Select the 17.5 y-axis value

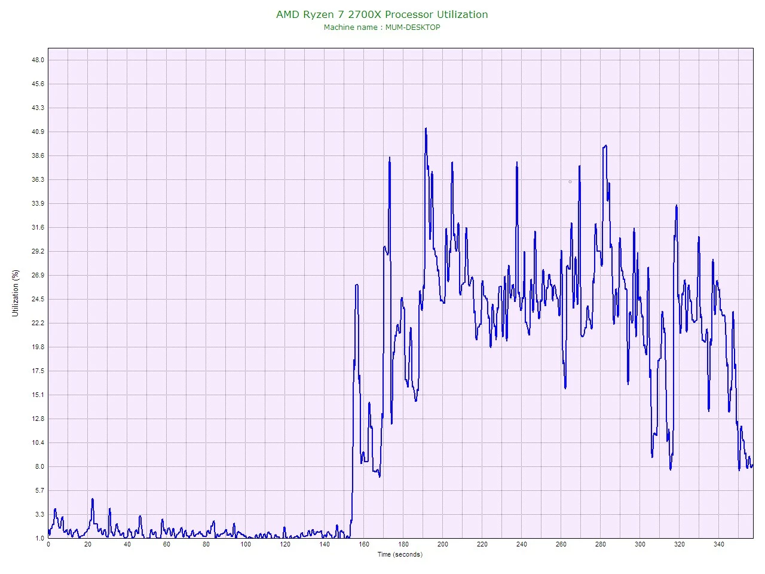[x=38, y=371]
